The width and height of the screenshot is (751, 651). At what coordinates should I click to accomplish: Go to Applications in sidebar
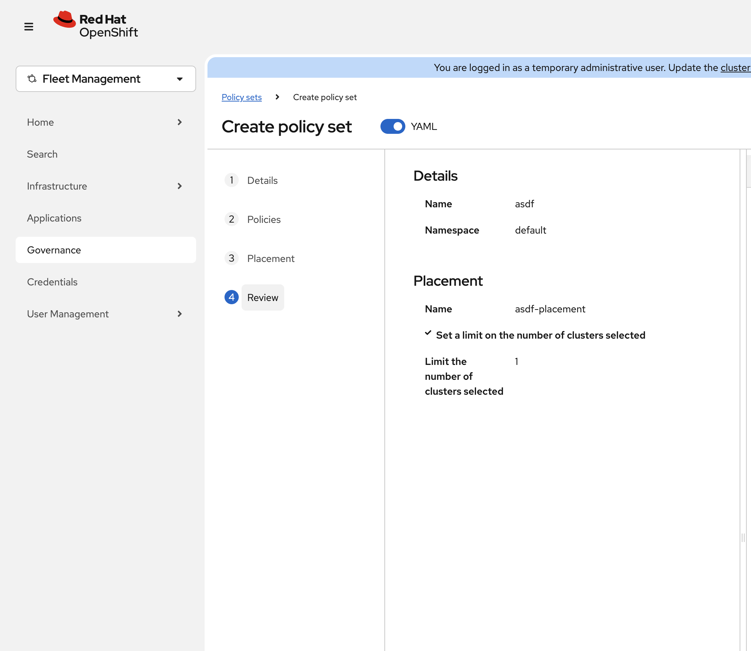click(54, 218)
